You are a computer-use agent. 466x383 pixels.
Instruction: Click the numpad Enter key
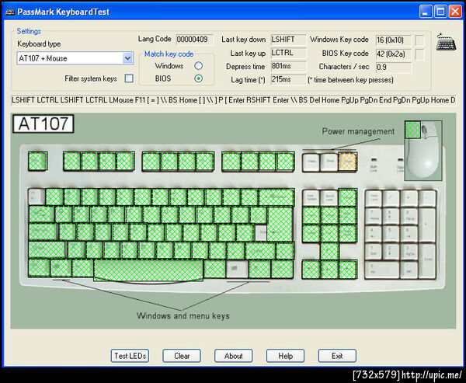427,260
